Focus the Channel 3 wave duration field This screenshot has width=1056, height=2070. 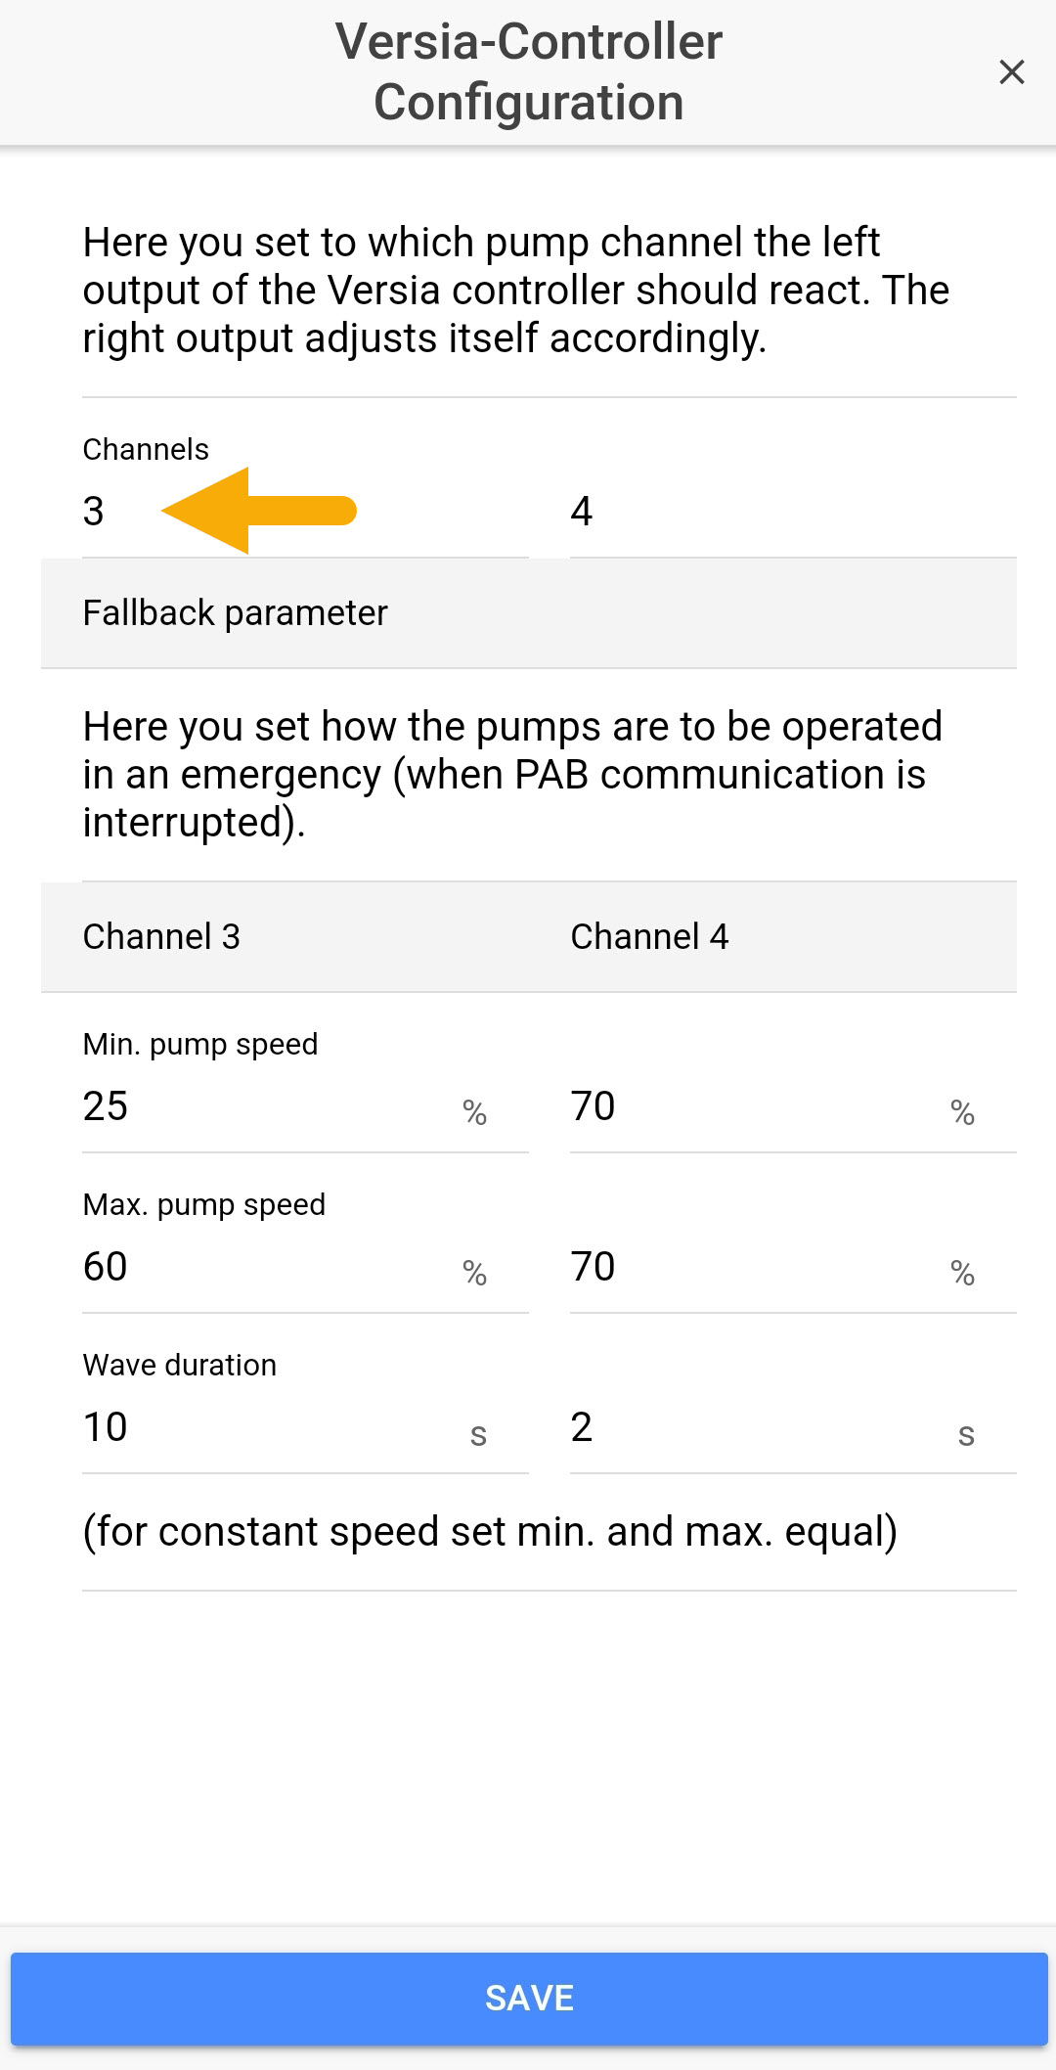tap(264, 1428)
